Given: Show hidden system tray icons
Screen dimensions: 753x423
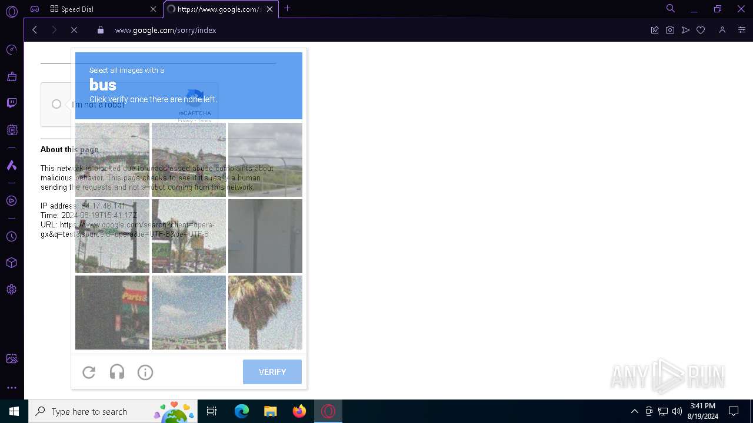Looking at the screenshot, I should coord(634,411).
